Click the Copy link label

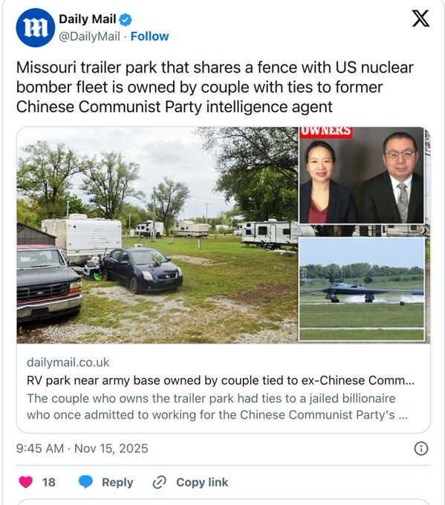coord(202,482)
